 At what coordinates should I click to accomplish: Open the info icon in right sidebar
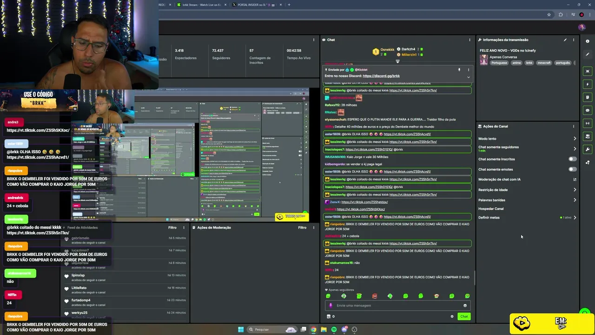point(588,41)
